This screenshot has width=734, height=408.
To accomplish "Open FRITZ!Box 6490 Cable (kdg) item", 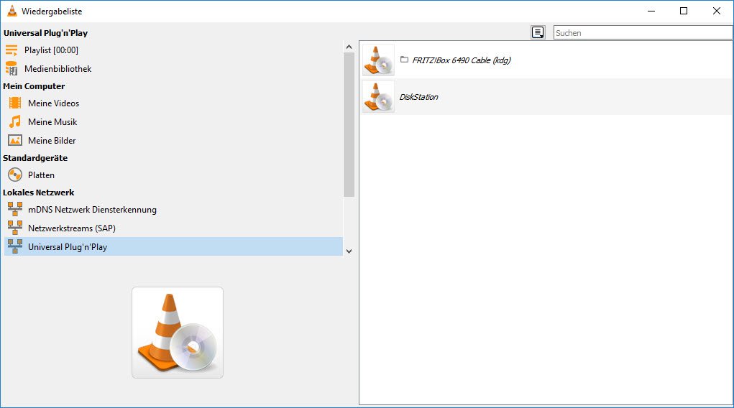I will coord(461,60).
